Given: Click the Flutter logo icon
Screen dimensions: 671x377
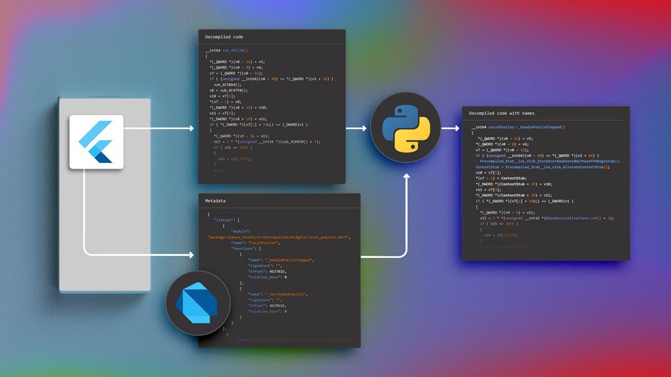Looking at the screenshot, I should click(96, 142).
